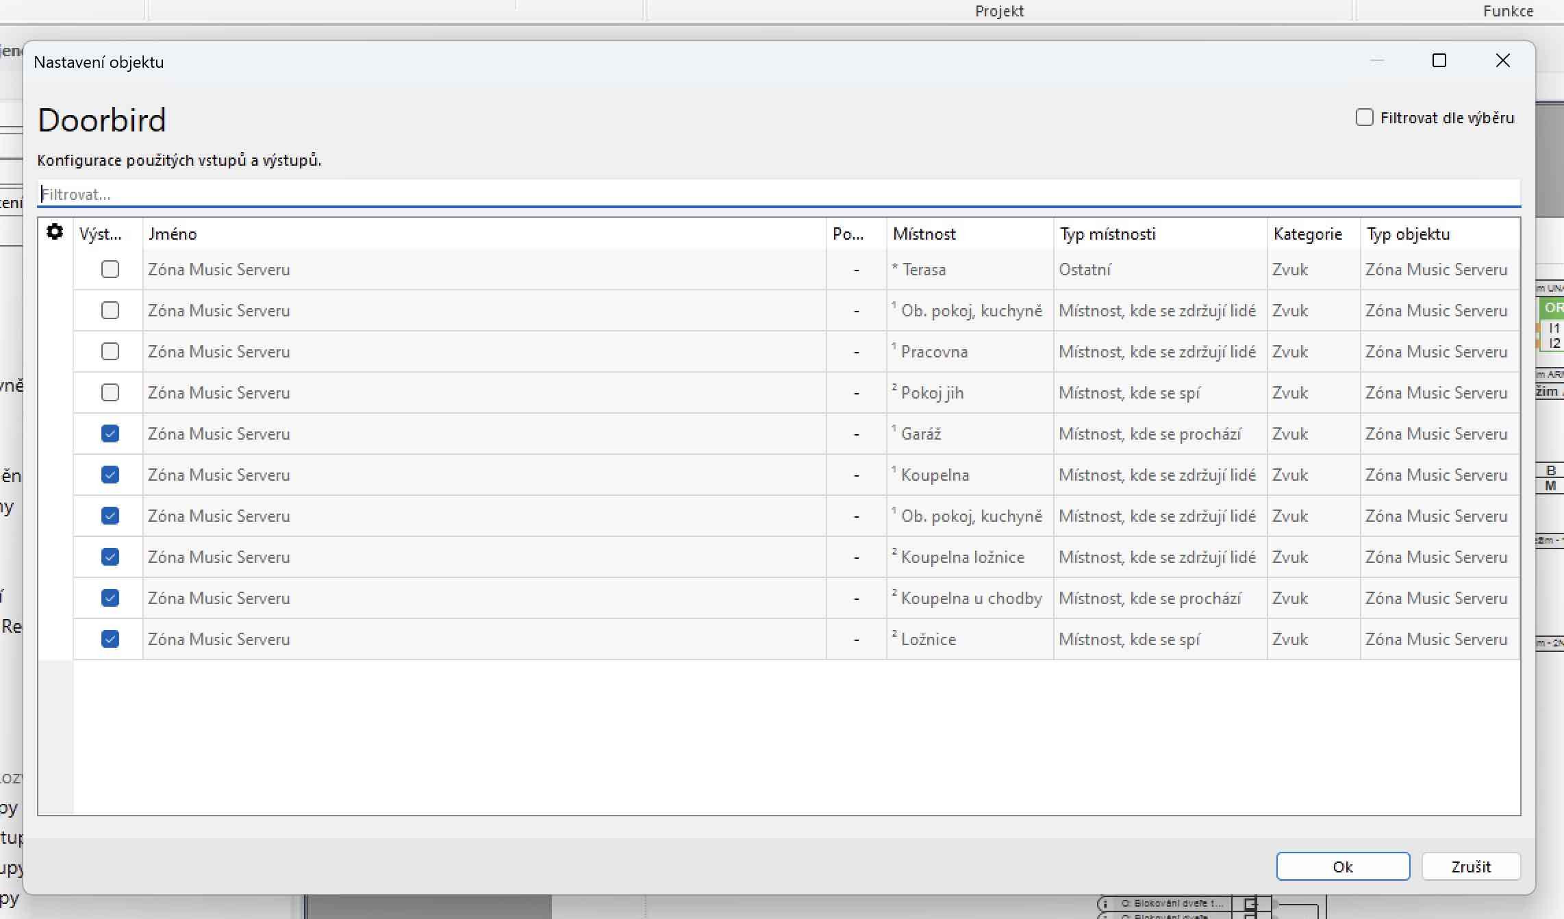Screen dimensions: 1564x919
Task: Uncheck the Ložnice zone checkbox
Action: [x=110, y=640]
